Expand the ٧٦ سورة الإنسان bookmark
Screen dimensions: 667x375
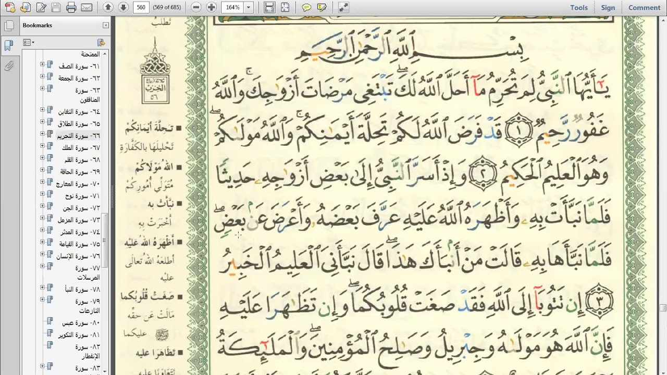[x=42, y=254]
